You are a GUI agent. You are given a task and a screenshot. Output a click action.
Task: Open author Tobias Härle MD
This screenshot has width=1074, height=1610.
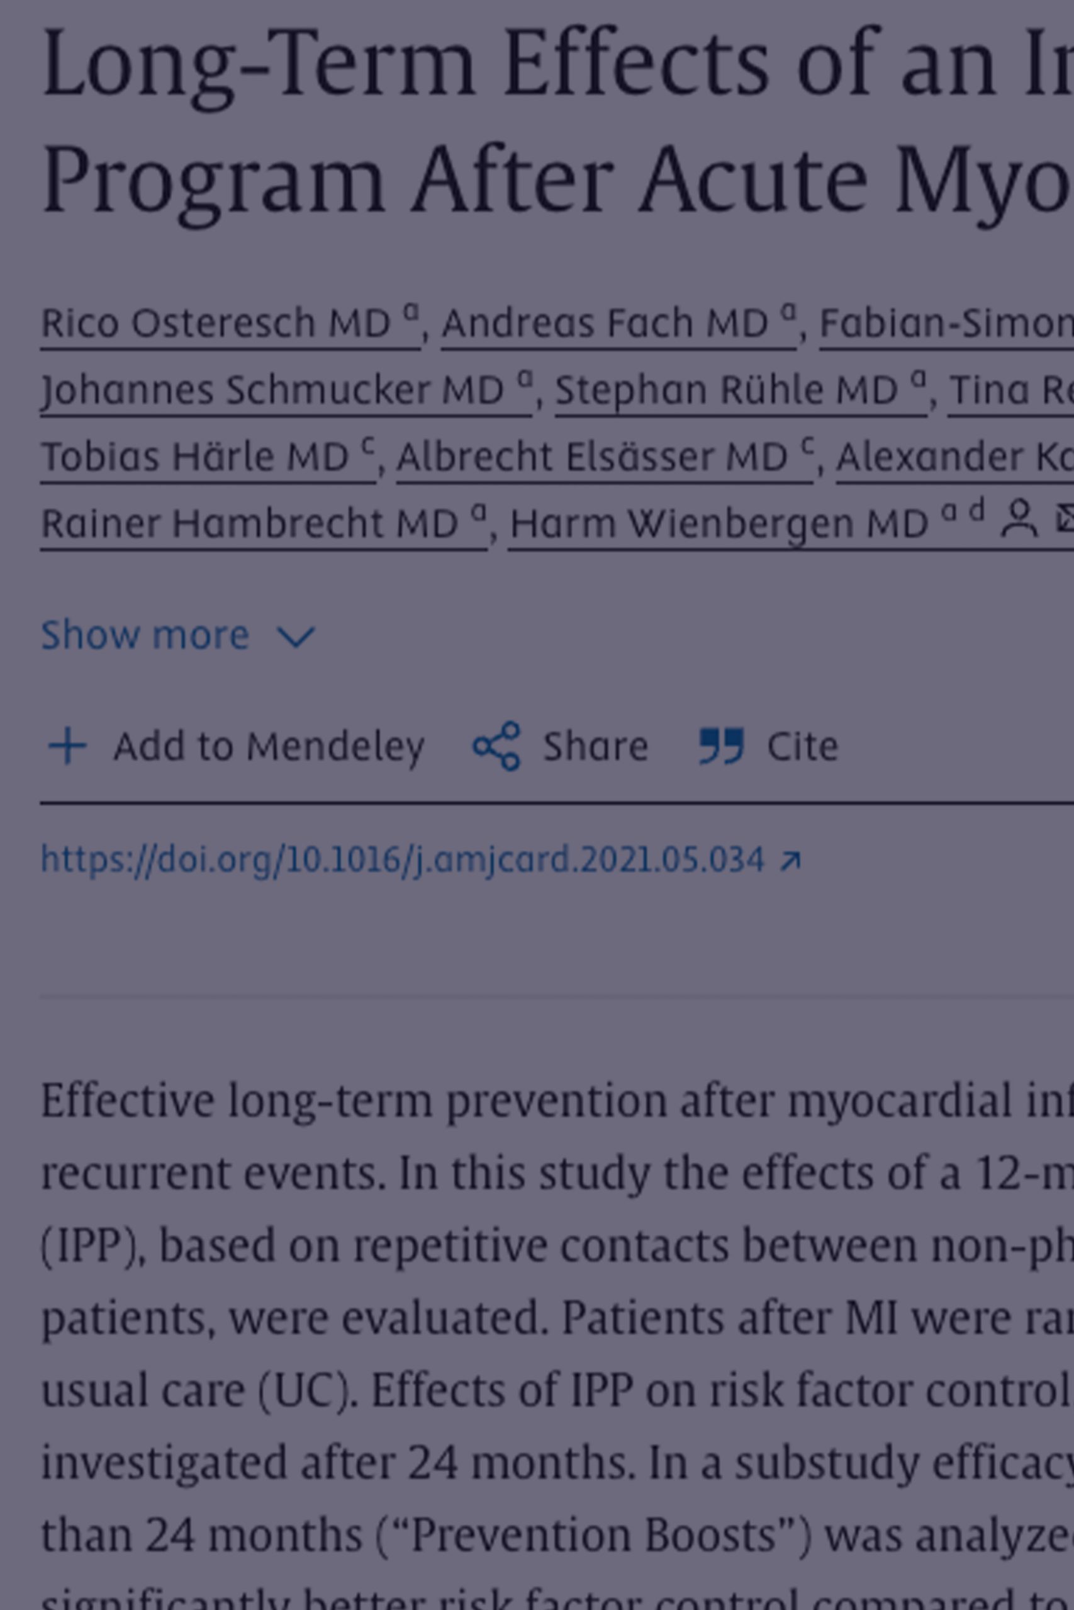pyautogui.click(x=208, y=457)
